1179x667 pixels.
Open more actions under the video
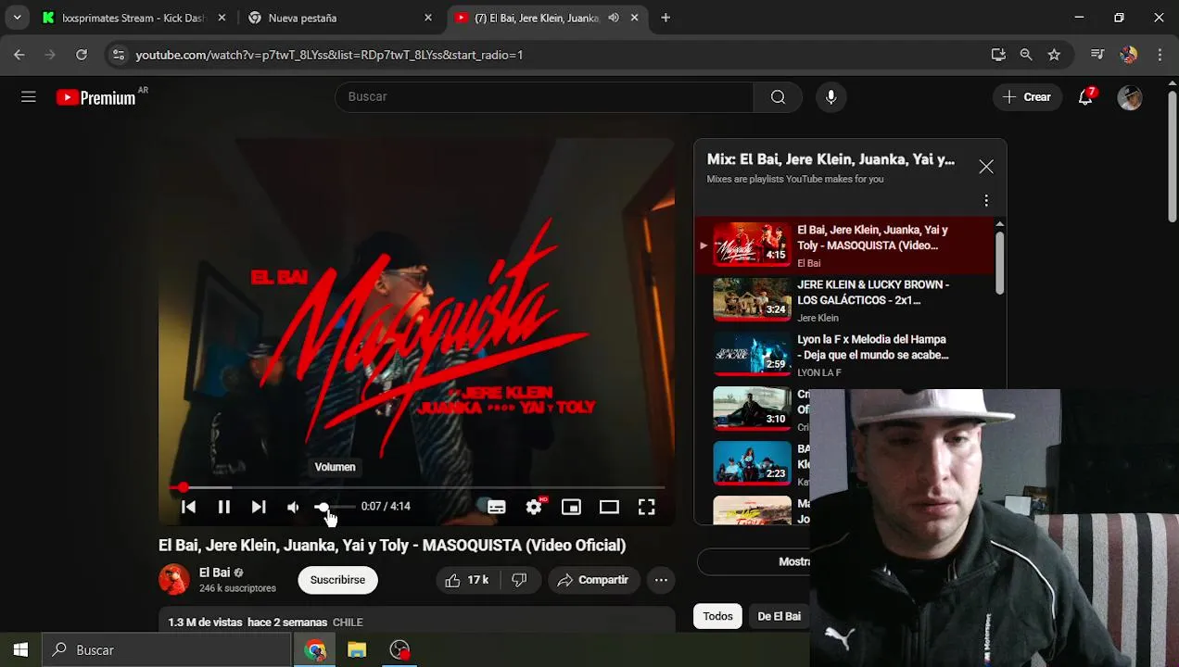point(661,580)
